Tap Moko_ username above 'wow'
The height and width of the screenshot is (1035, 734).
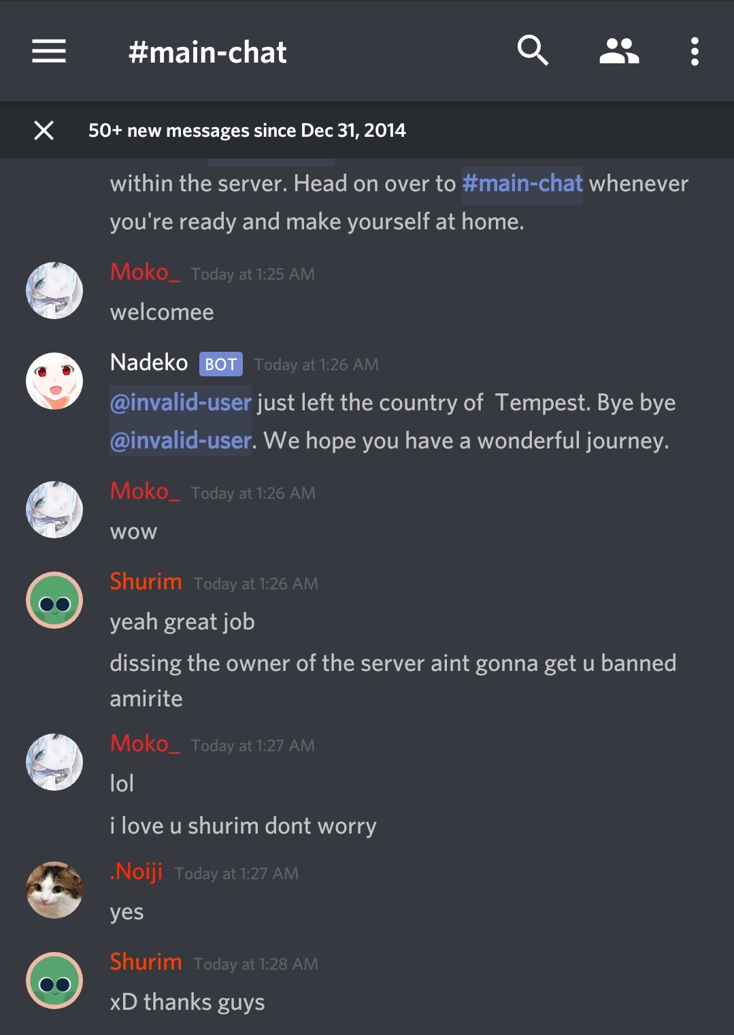pyautogui.click(x=145, y=491)
